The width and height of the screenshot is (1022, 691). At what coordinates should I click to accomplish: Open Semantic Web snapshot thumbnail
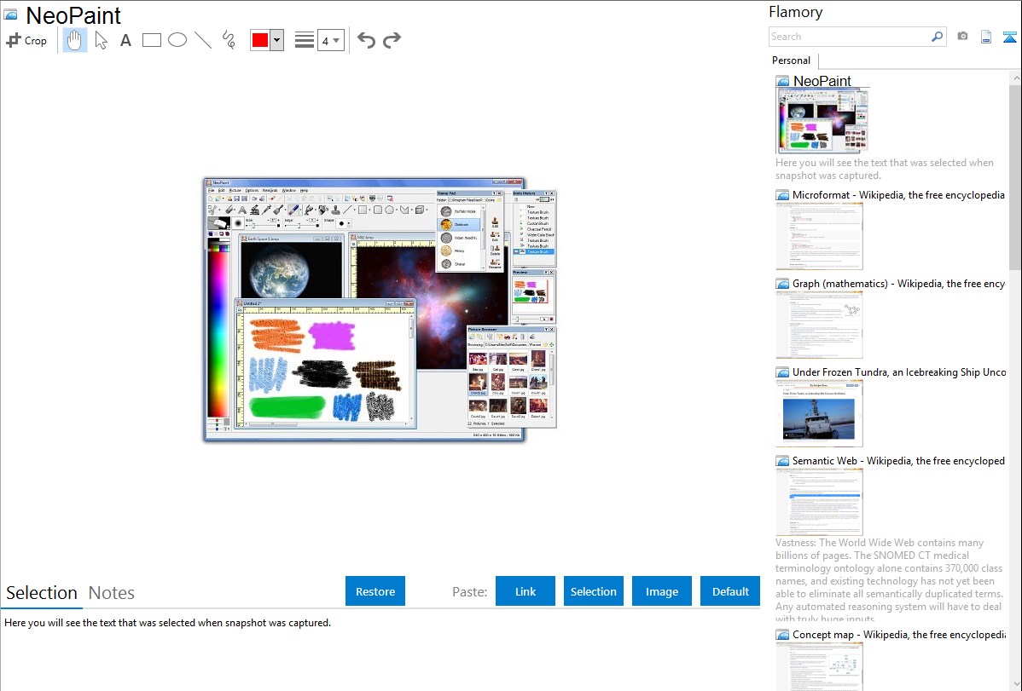(819, 502)
